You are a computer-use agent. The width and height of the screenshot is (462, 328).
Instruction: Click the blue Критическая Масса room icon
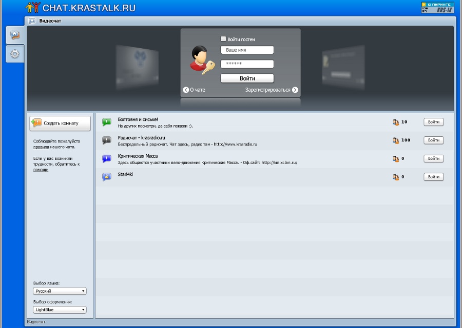tap(106, 159)
